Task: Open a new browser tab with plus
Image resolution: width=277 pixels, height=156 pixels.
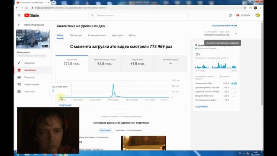Action: coord(54,3)
